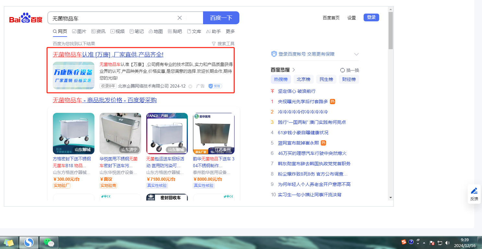Click the 反馈 feedback button
482x249 pixels.
474,194
